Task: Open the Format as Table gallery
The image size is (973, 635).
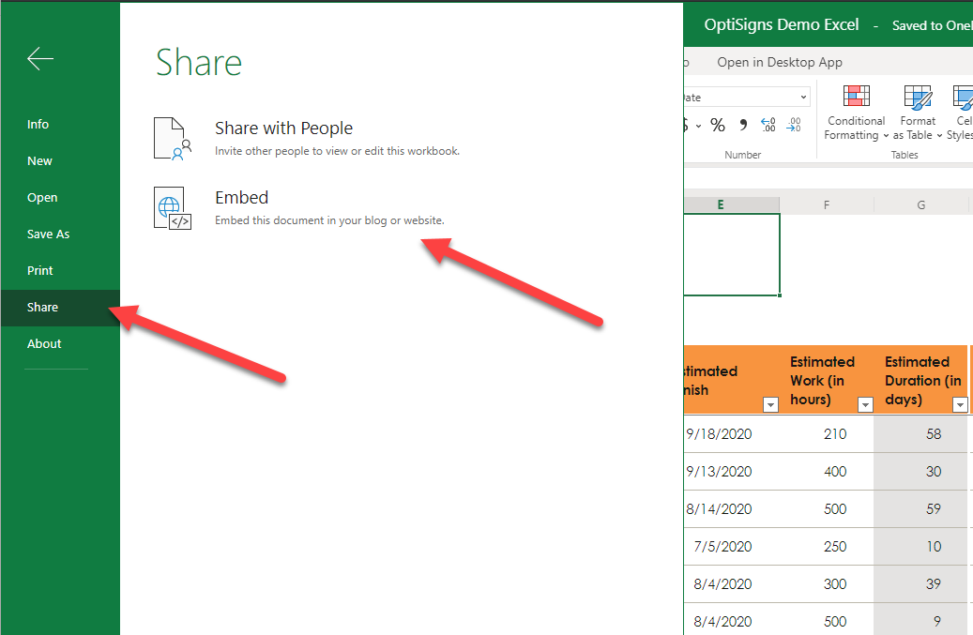Action: [x=917, y=113]
